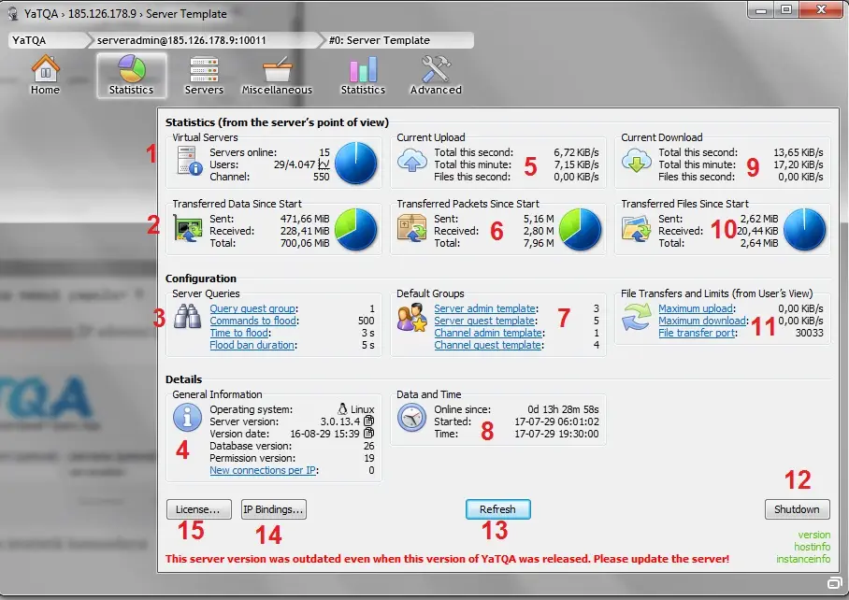This screenshot has width=849, height=600.
Task: Open the Advanced tools section
Action: pyautogui.click(x=436, y=76)
